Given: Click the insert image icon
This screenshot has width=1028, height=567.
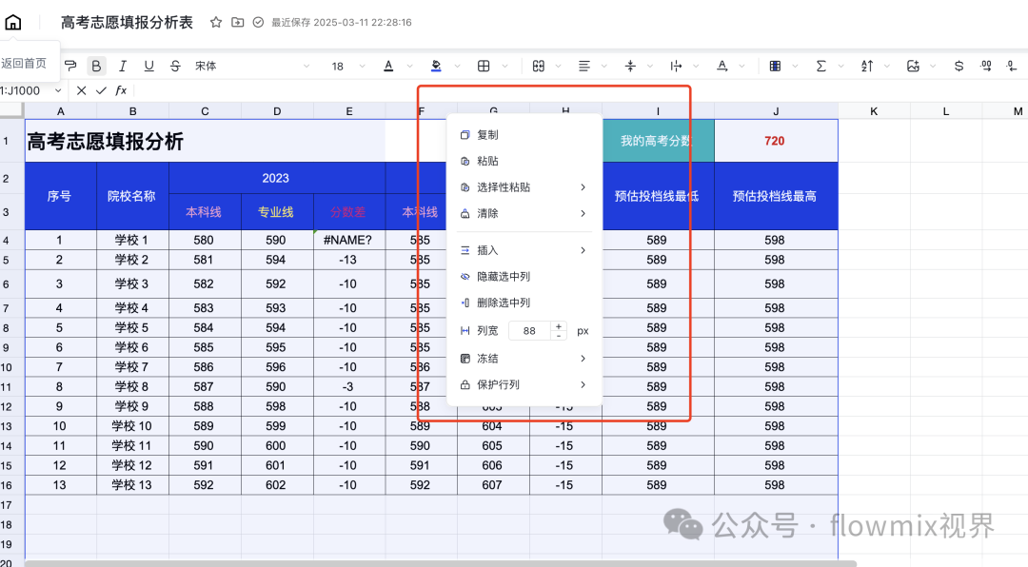Looking at the screenshot, I should coord(914,66).
